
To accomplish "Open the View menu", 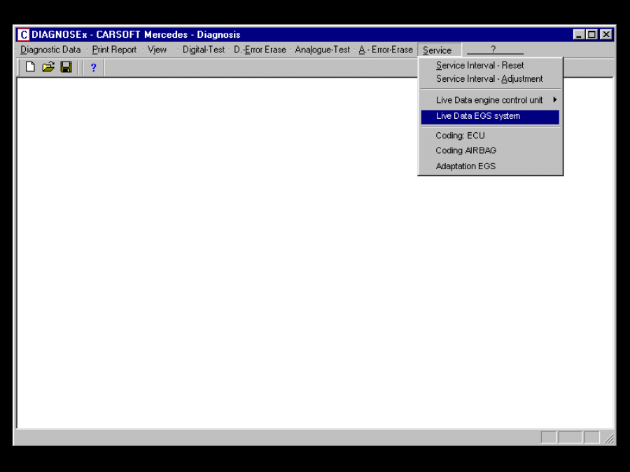I will click(x=157, y=50).
